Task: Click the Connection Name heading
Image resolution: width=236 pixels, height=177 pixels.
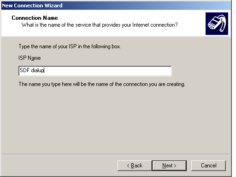Action: coord(35,18)
